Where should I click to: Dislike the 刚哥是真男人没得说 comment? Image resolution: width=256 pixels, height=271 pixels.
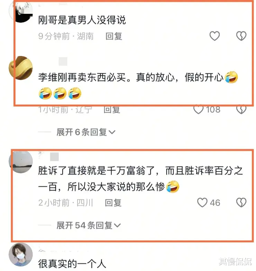pos(241,36)
